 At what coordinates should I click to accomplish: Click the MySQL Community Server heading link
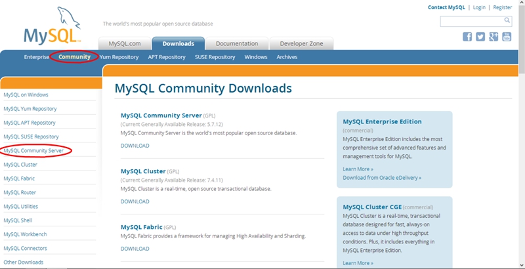pyautogui.click(x=161, y=115)
